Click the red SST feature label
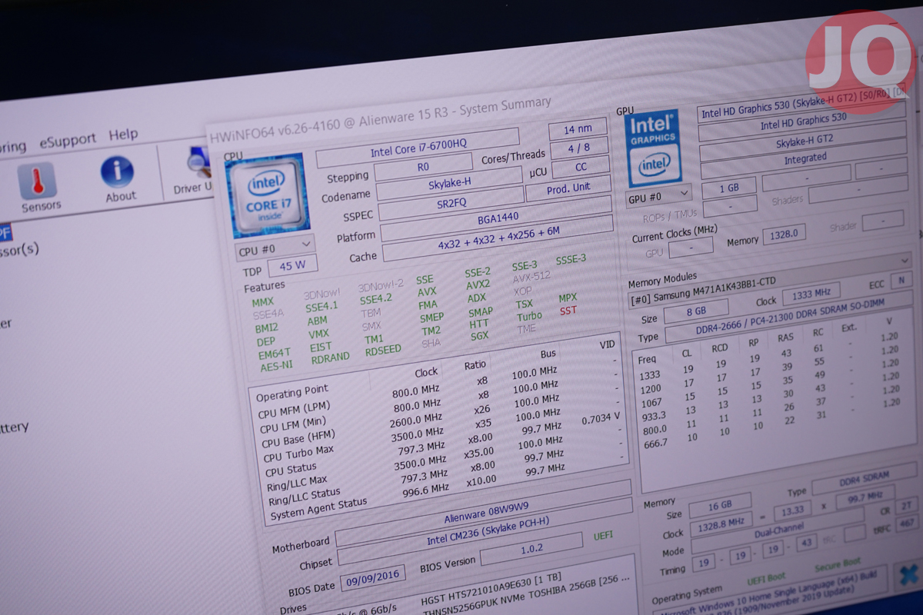 568,311
